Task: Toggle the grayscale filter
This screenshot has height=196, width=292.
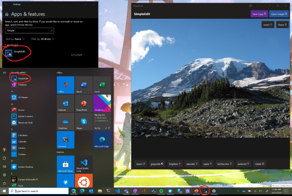Action: coord(157,164)
